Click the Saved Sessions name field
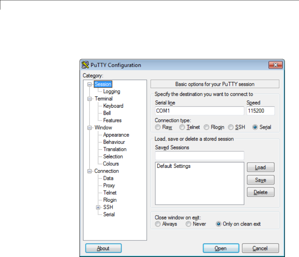299x257 pixels. (x=199, y=155)
